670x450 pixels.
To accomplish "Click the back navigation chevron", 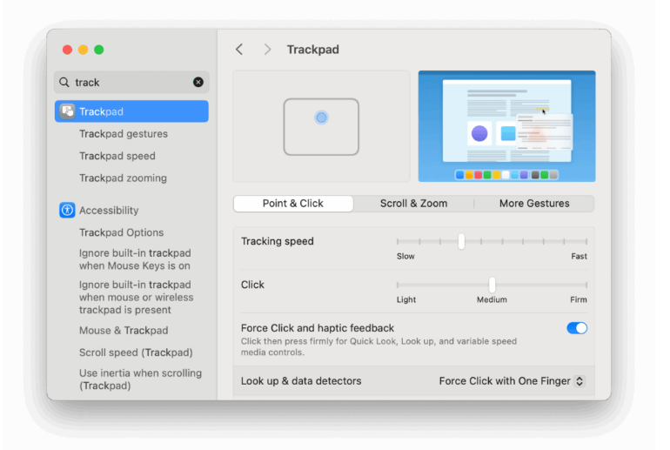I will click(239, 50).
